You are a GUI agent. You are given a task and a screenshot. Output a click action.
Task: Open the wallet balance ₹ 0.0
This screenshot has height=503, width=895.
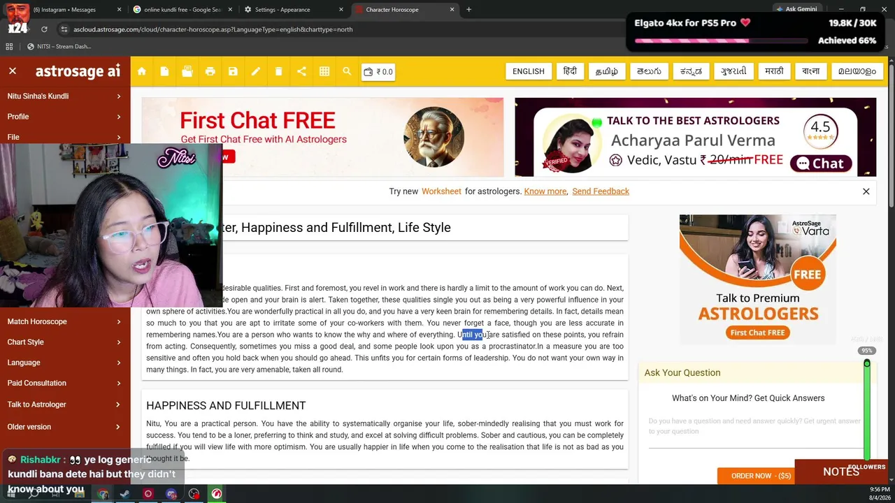coord(378,71)
